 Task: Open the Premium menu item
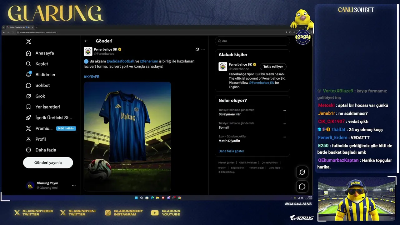pyautogui.click(x=39, y=128)
